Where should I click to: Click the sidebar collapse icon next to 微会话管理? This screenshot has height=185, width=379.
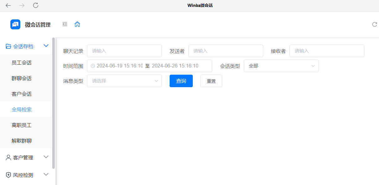pyautogui.click(x=65, y=24)
